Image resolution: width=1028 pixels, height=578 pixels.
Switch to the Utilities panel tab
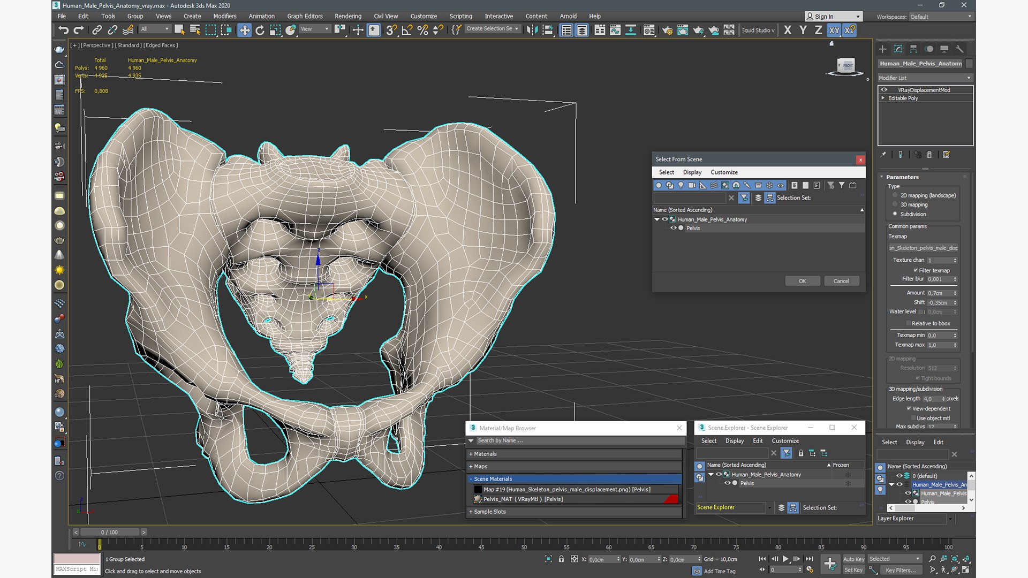[x=959, y=49]
